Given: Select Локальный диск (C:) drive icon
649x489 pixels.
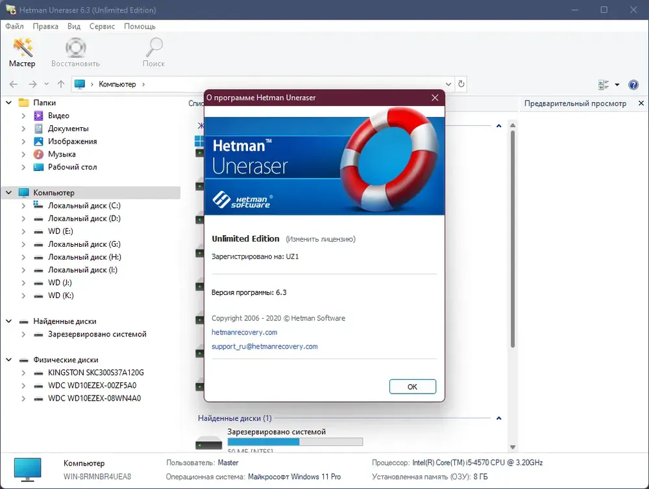Looking at the screenshot, I should coord(38,205).
